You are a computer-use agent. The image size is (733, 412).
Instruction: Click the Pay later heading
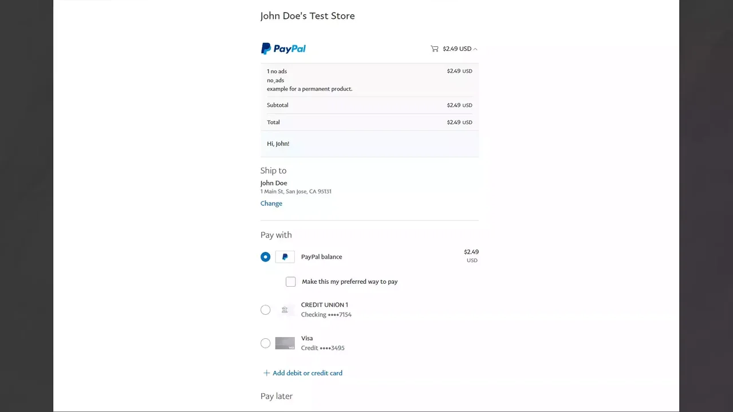pyautogui.click(x=277, y=396)
